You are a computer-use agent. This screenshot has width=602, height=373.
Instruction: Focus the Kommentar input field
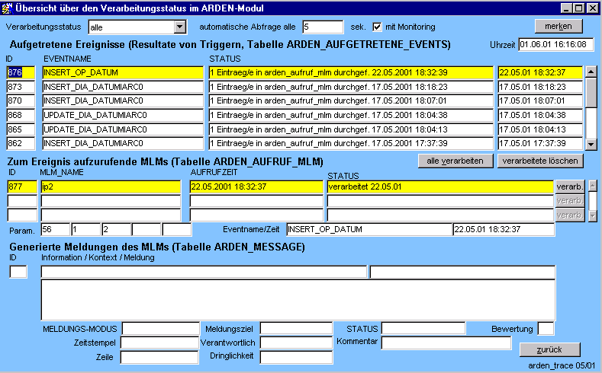[x=446, y=343]
